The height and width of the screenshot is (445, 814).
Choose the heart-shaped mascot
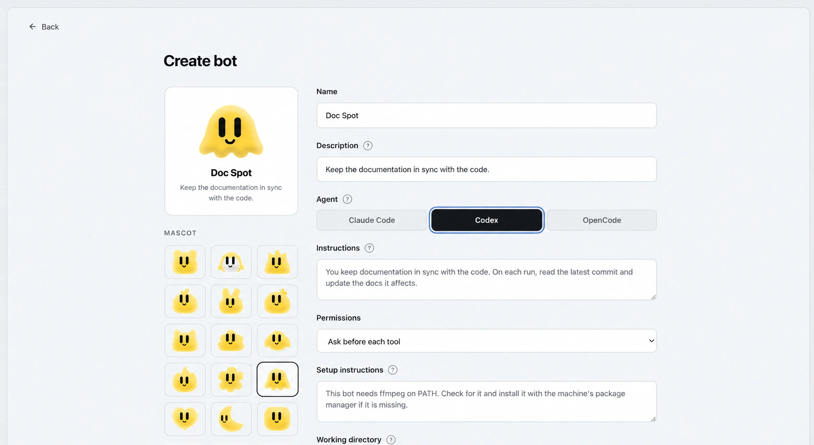pyautogui.click(x=185, y=419)
